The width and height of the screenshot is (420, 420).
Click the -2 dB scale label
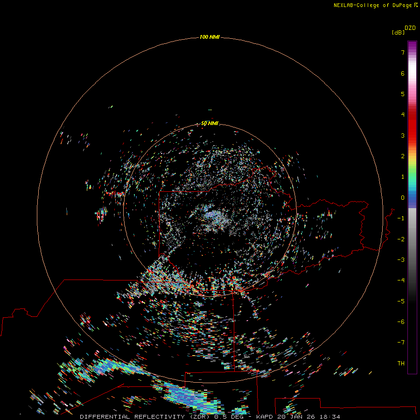401,239
